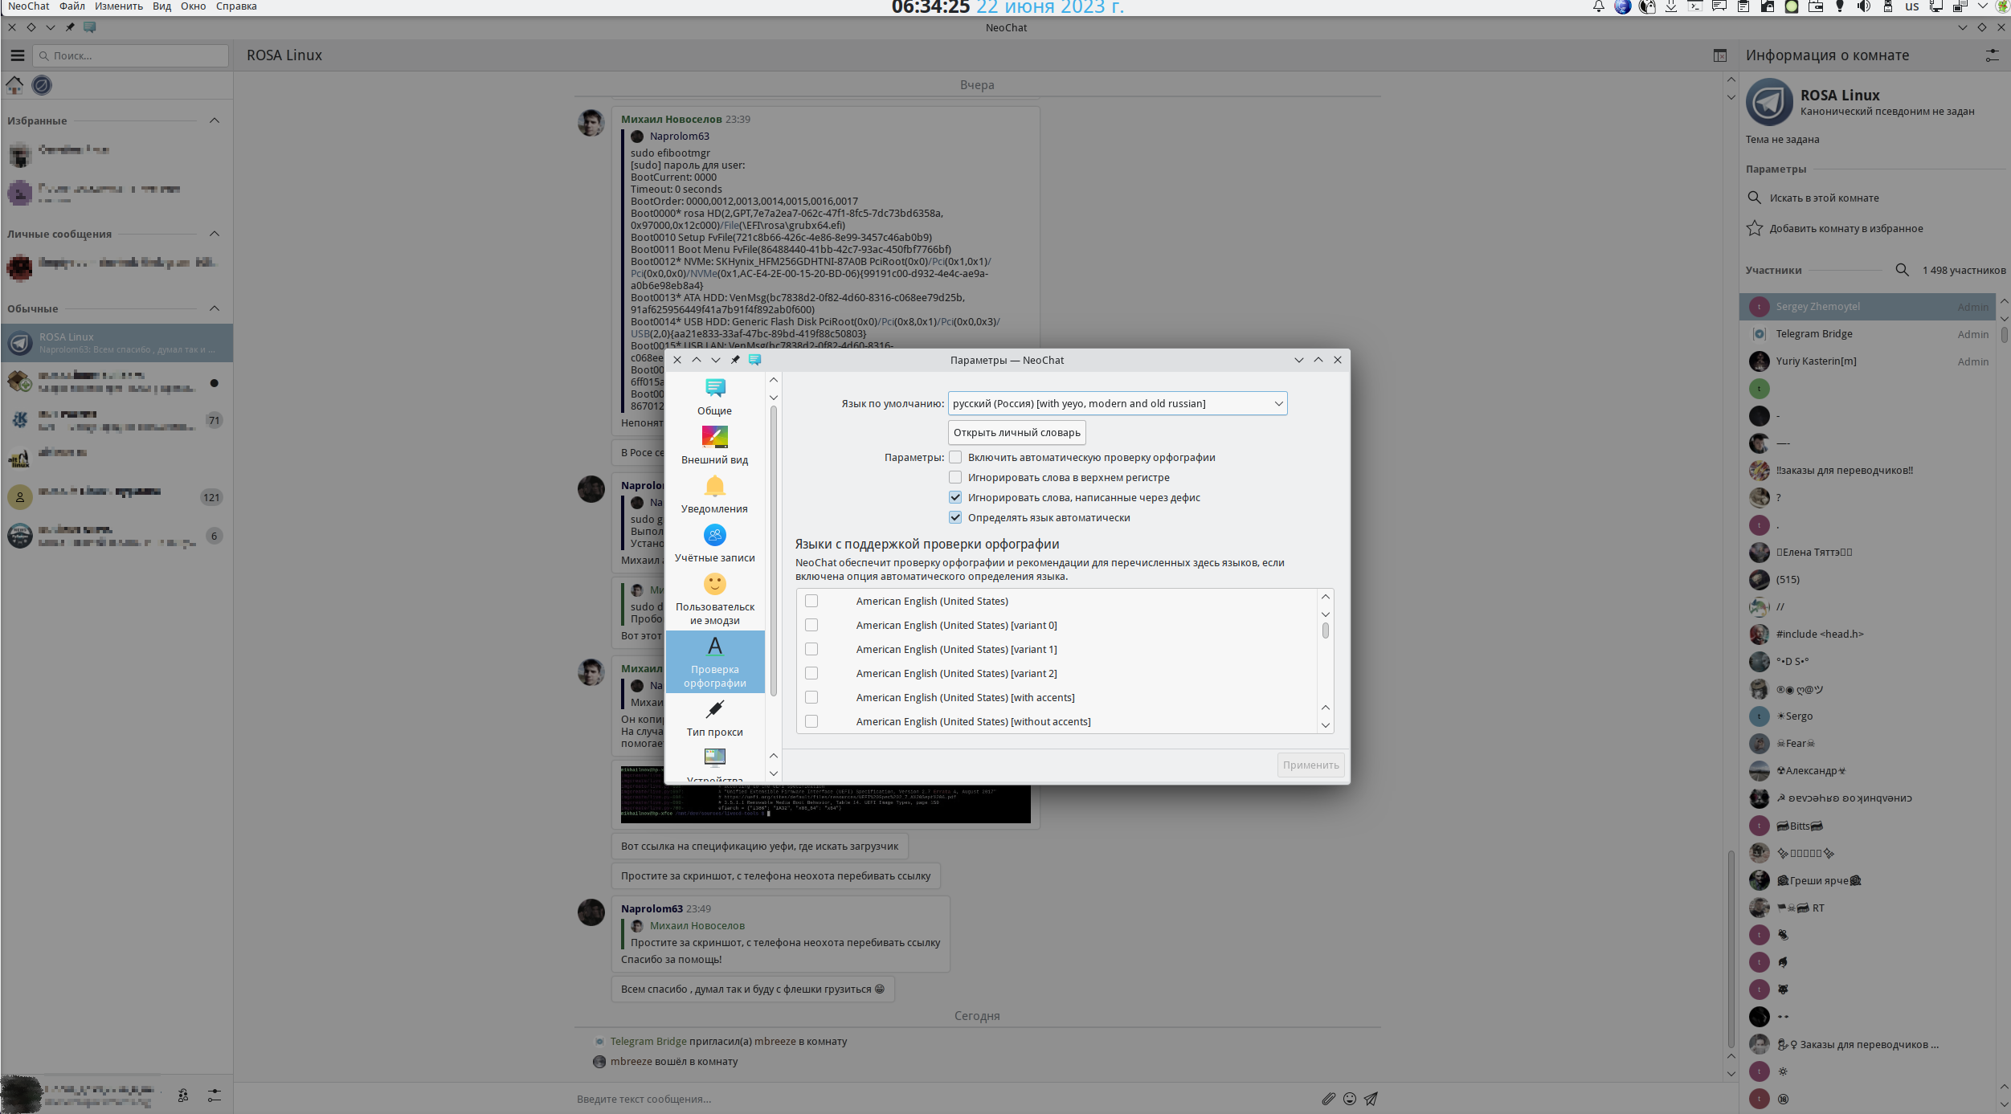The height and width of the screenshot is (1114, 2011).
Task: Click the room info settings sliders icon
Action: pos(1992,55)
